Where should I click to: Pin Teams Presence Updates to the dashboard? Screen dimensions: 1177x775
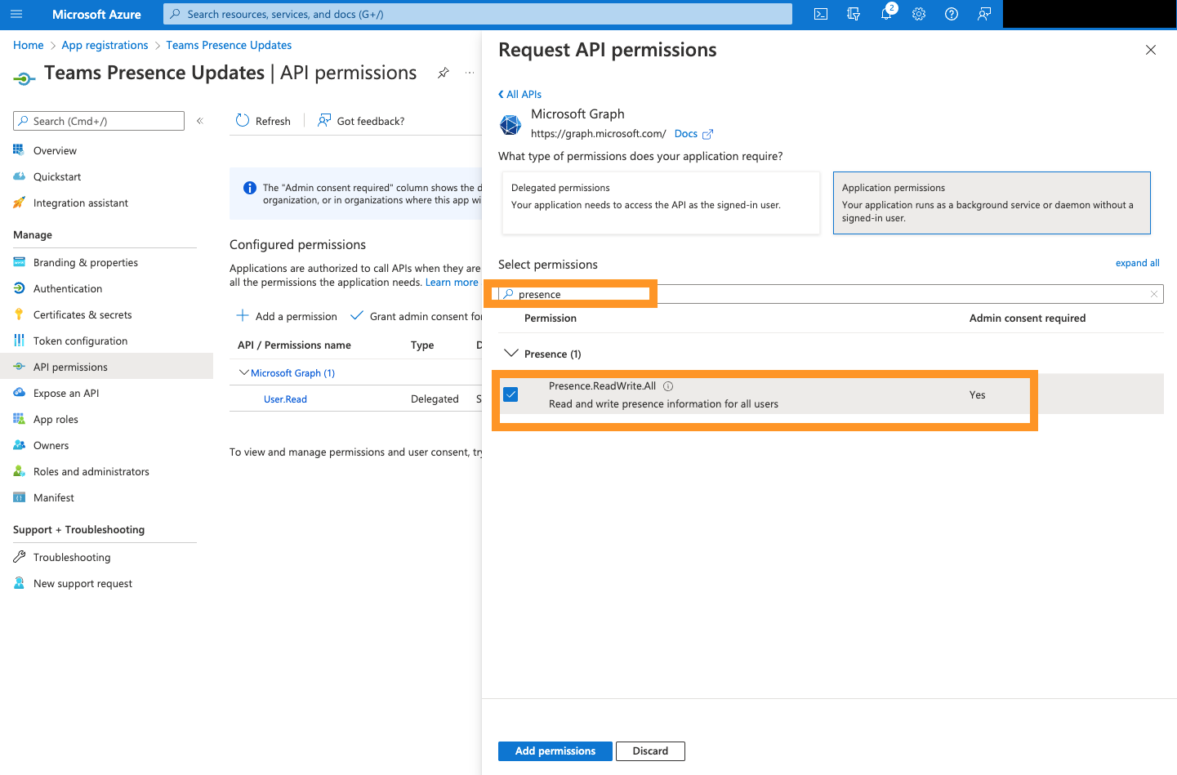point(444,73)
